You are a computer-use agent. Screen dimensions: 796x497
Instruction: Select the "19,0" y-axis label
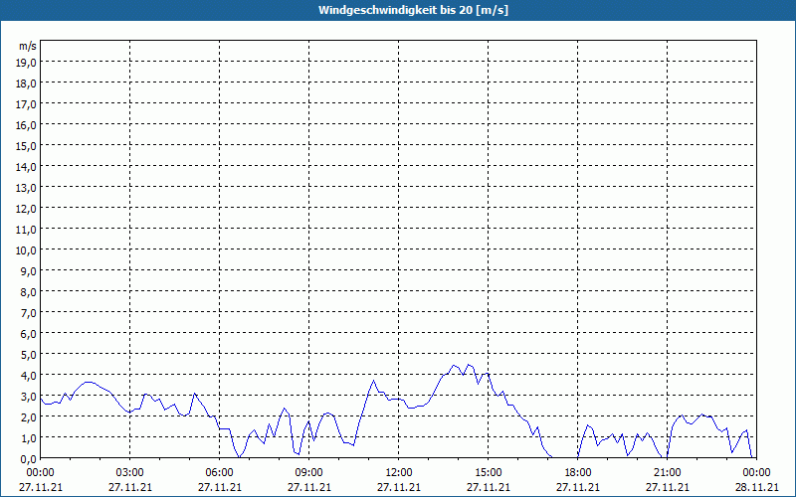tap(27, 63)
